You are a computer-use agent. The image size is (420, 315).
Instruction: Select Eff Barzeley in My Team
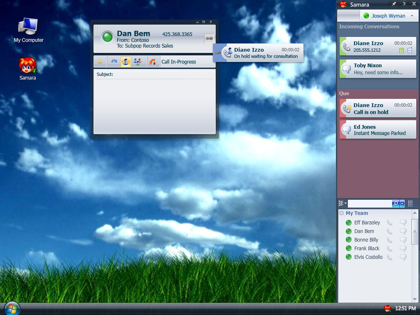click(367, 223)
